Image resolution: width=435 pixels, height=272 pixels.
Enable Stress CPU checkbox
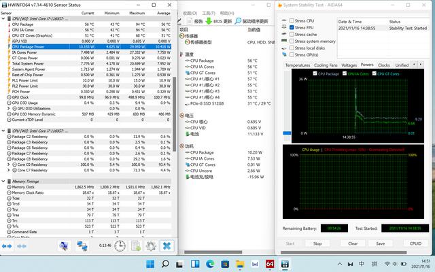292,20
